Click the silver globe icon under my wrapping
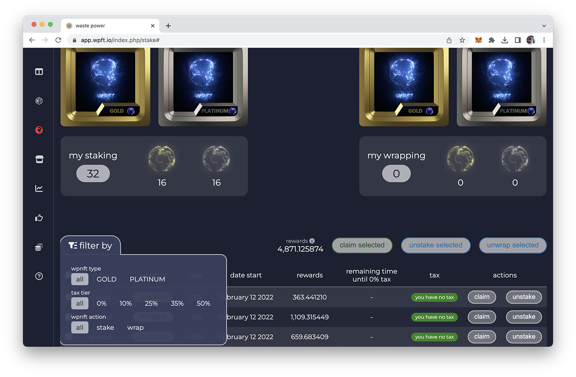The width and height of the screenshot is (576, 377). pyautogui.click(x=515, y=159)
